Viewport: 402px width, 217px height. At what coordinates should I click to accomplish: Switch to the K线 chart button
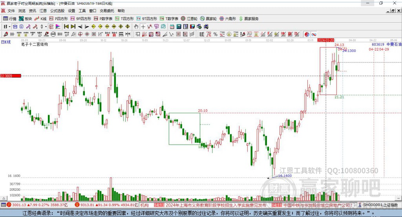(x=40, y=19)
